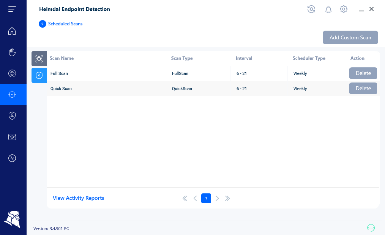Open View Activity Reports link
Image resolution: width=385 pixels, height=235 pixels.
[78, 198]
